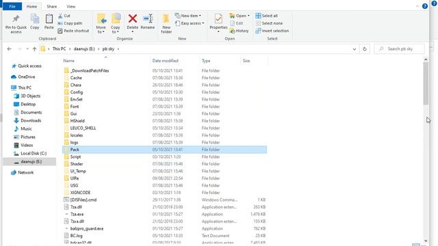Open the Help question mark icon
The image size is (438, 246).
point(425,6)
